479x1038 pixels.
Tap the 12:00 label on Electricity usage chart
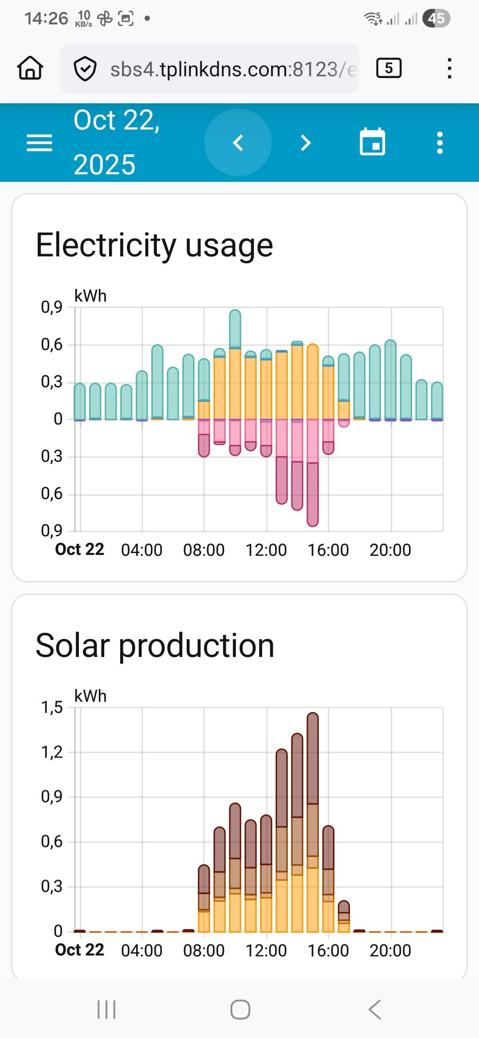(266, 550)
